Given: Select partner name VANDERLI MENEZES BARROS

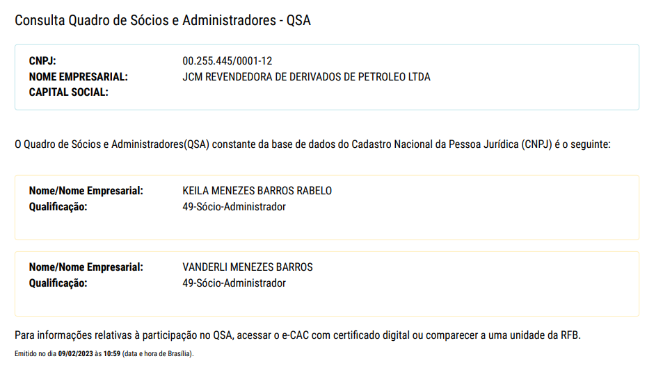Looking at the screenshot, I should 248,267.
